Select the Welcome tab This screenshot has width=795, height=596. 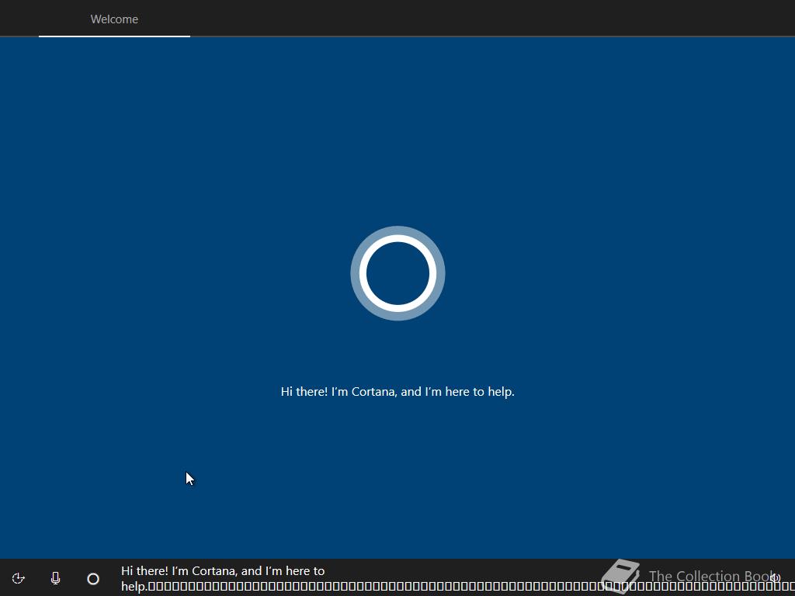pyautogui.click(x=114, y=19)
